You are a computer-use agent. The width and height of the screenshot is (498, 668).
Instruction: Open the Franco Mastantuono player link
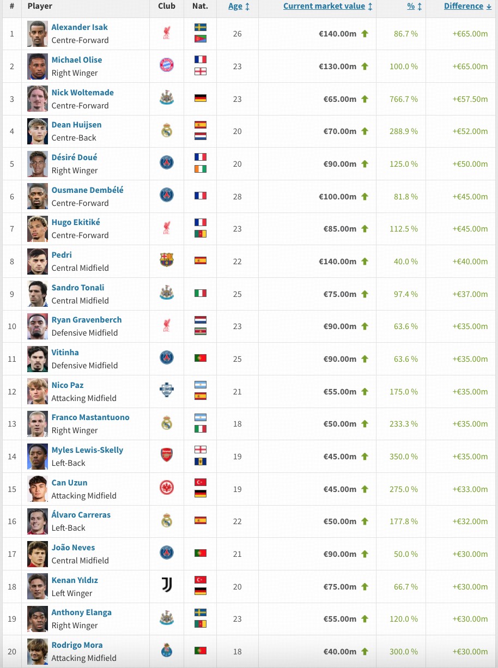(x=90, y=417)
